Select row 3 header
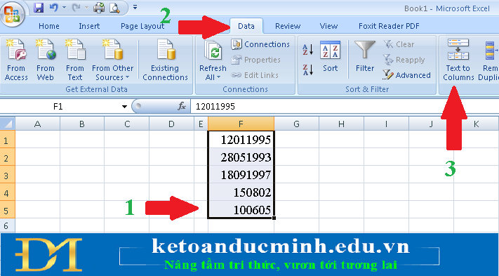The width and height of the screenshot is (499, 276). [7, 175]
